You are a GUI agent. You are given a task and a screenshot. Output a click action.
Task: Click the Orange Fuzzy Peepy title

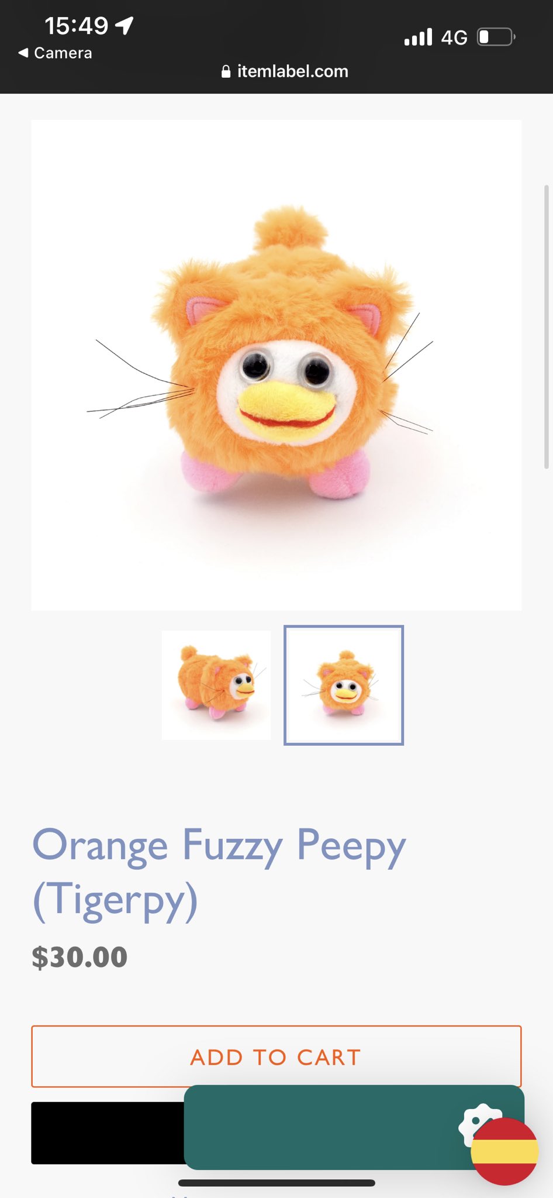click(x=219, y=873)
